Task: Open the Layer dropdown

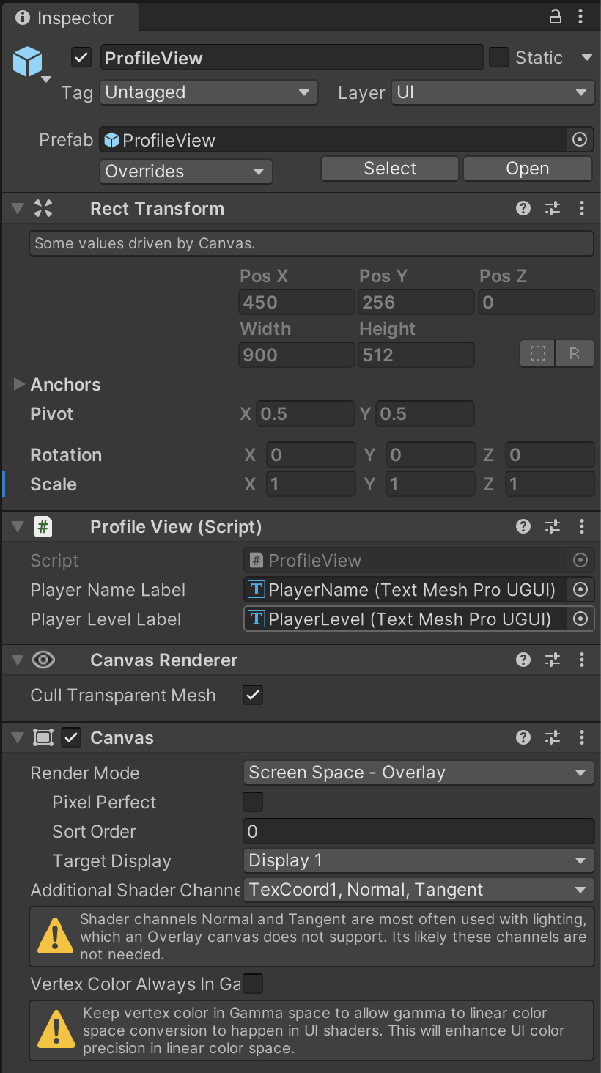Action: point(491,92)
